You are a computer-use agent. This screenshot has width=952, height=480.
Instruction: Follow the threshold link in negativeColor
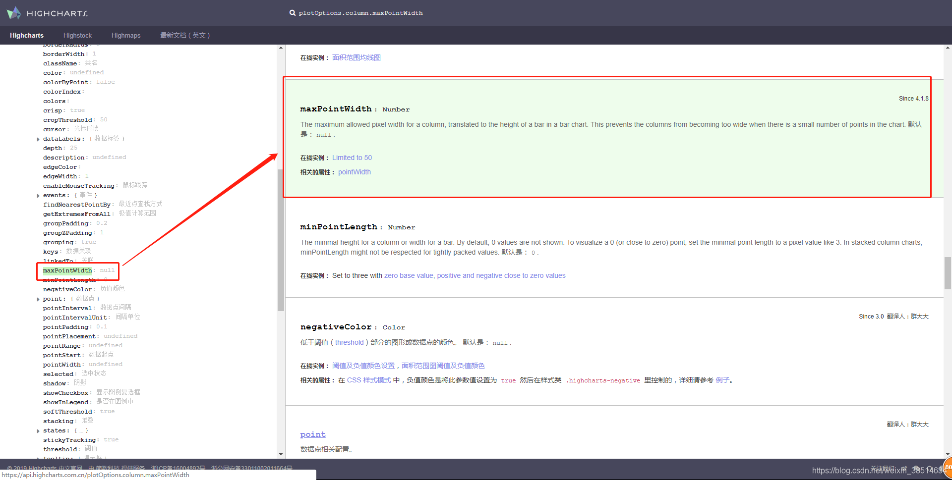349,342
